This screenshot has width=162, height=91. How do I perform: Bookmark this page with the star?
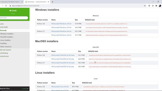click(x=145, y=6)
